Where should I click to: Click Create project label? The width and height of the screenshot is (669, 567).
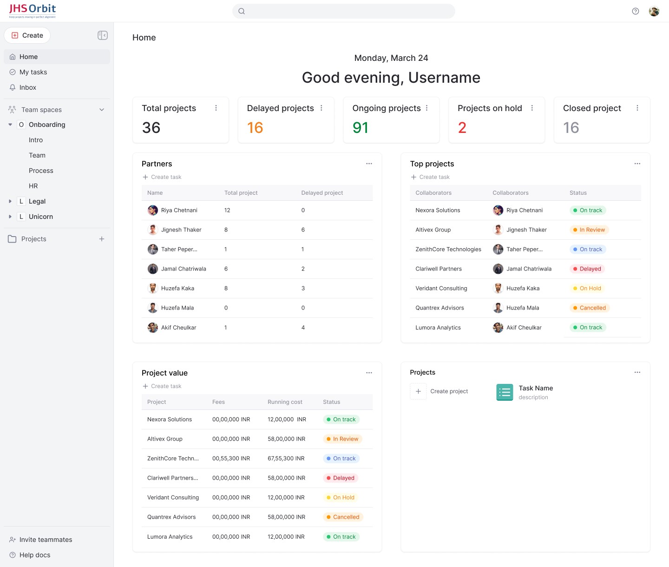449,391
